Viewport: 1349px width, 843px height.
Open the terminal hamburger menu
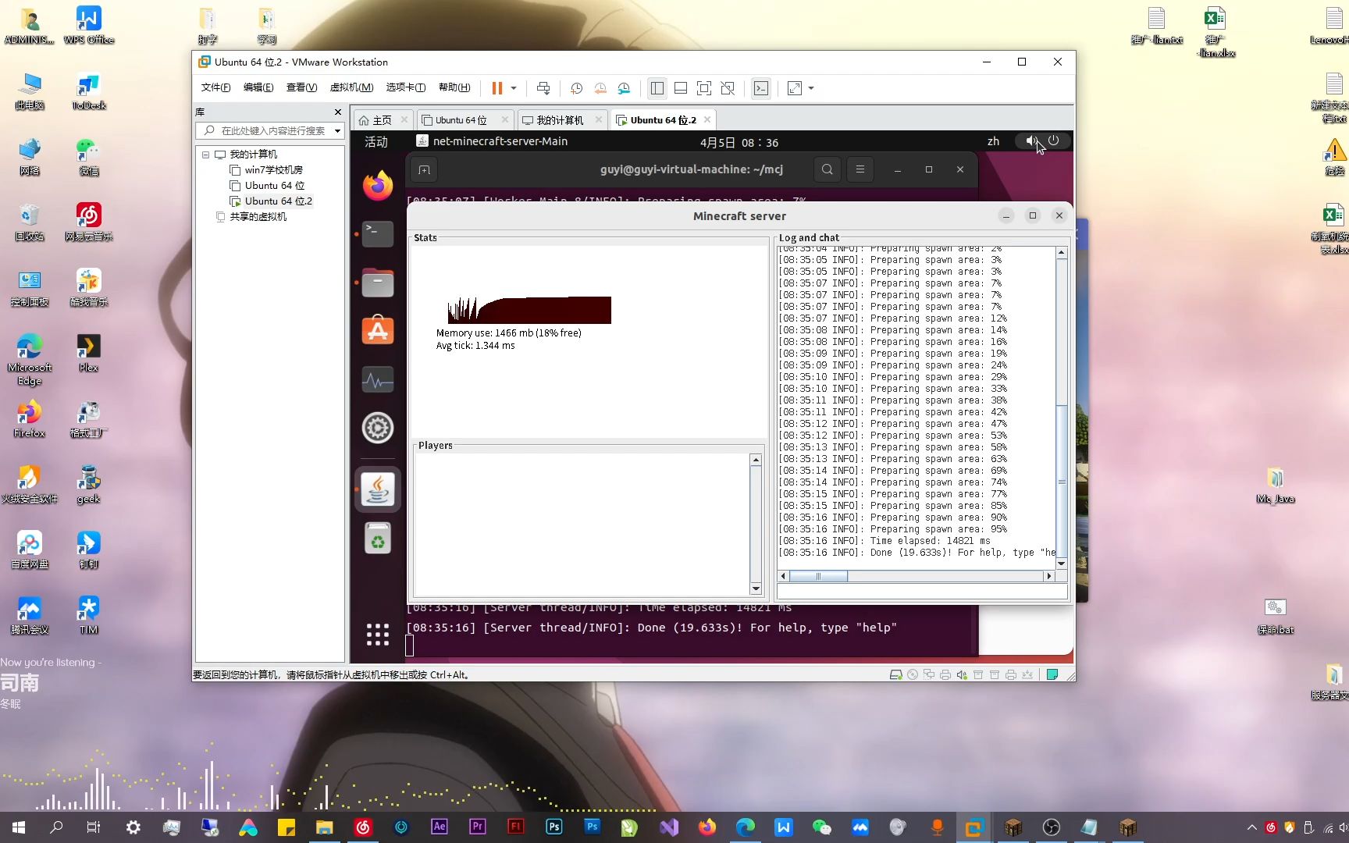860,169
